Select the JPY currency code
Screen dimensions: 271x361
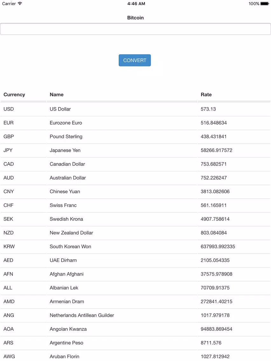click(x=8, y=150)
